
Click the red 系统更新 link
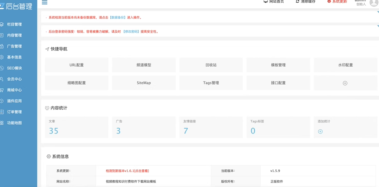(x=340, y=1)
